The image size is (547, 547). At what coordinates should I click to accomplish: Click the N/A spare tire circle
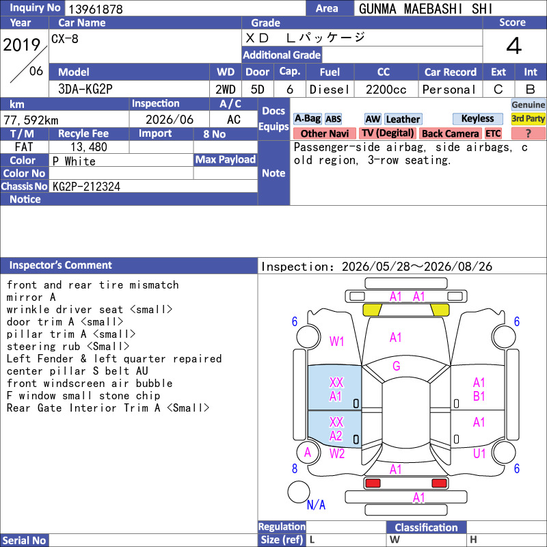coord(299,492)
